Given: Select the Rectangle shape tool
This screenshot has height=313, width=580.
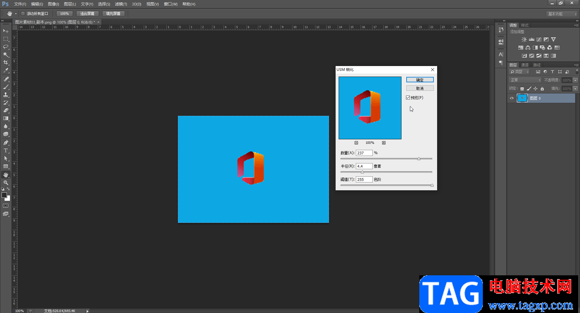Looking at the screenshot, I should (6, 166).
